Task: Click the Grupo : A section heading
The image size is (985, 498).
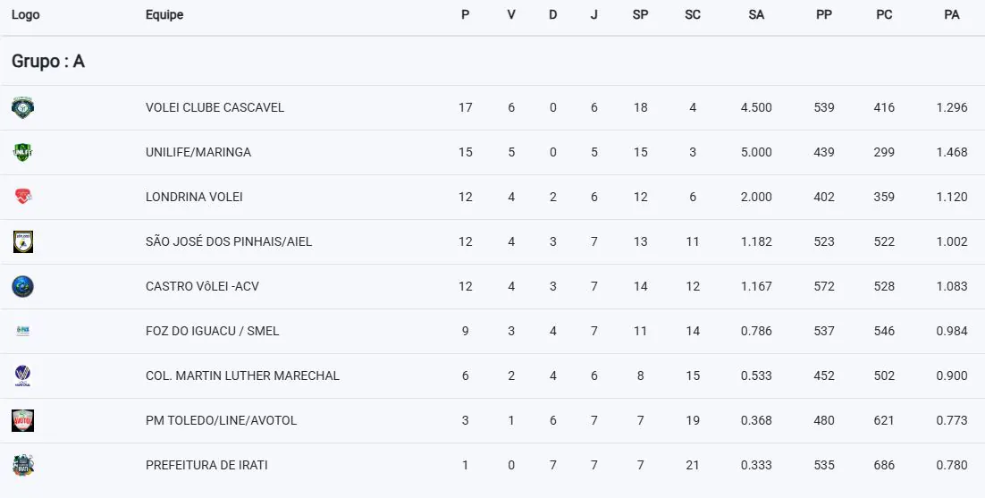Action: click(48, 62)
